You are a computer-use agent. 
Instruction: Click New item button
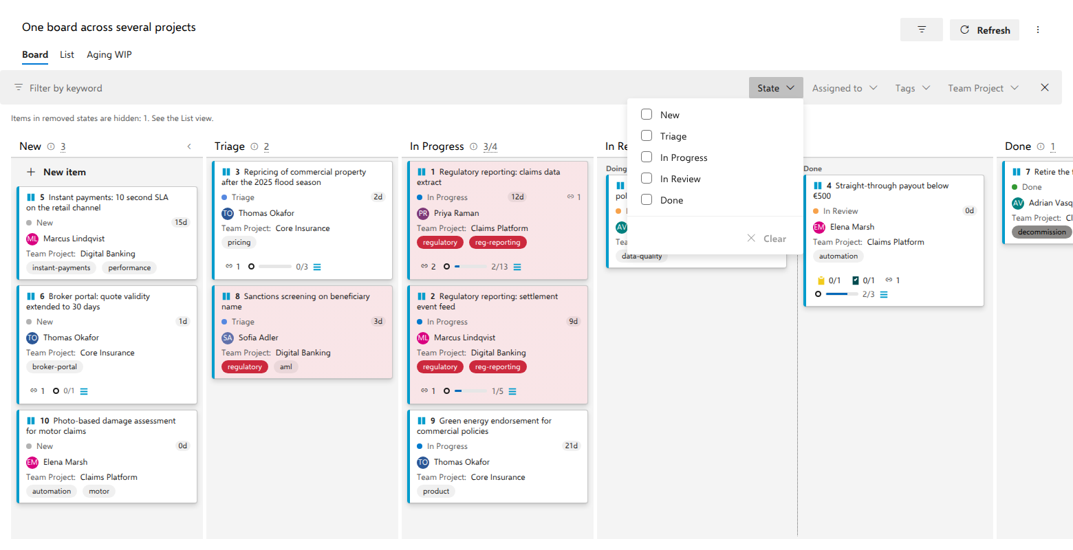tap(56, 172)
